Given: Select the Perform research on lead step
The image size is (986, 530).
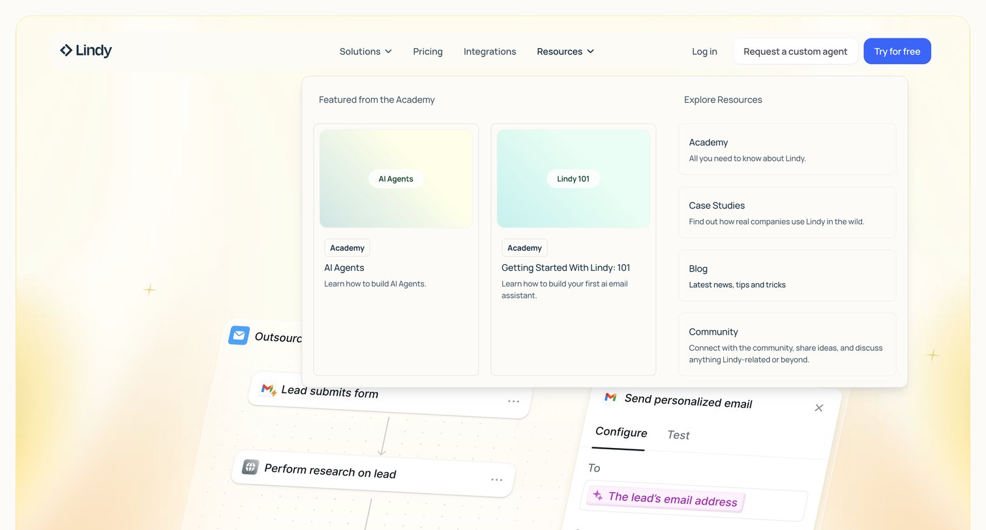Looking at the screenshot, I should (374, 473).
